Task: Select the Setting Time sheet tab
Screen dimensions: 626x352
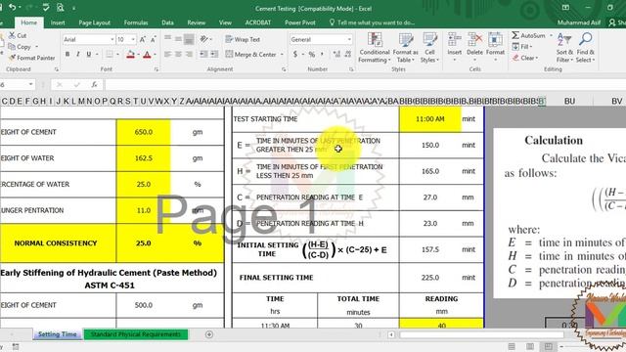Action: [57, 334]
